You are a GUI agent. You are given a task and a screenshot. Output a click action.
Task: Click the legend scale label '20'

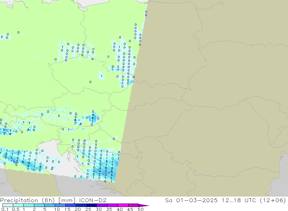click(78, 209)
